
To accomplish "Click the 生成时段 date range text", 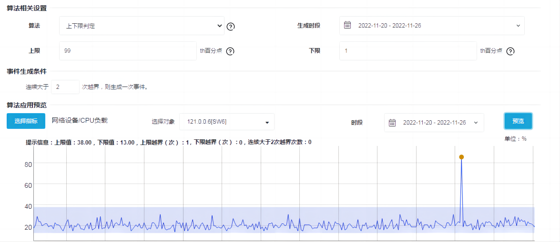I will click(389, 26).
